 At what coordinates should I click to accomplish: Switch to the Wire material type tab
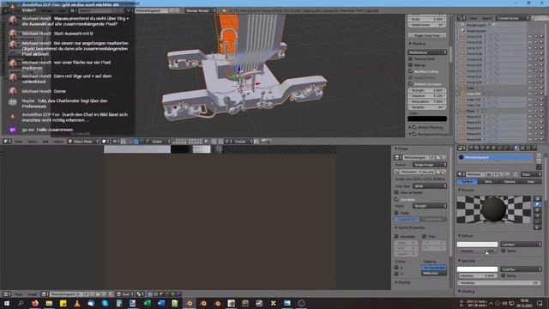488,181
